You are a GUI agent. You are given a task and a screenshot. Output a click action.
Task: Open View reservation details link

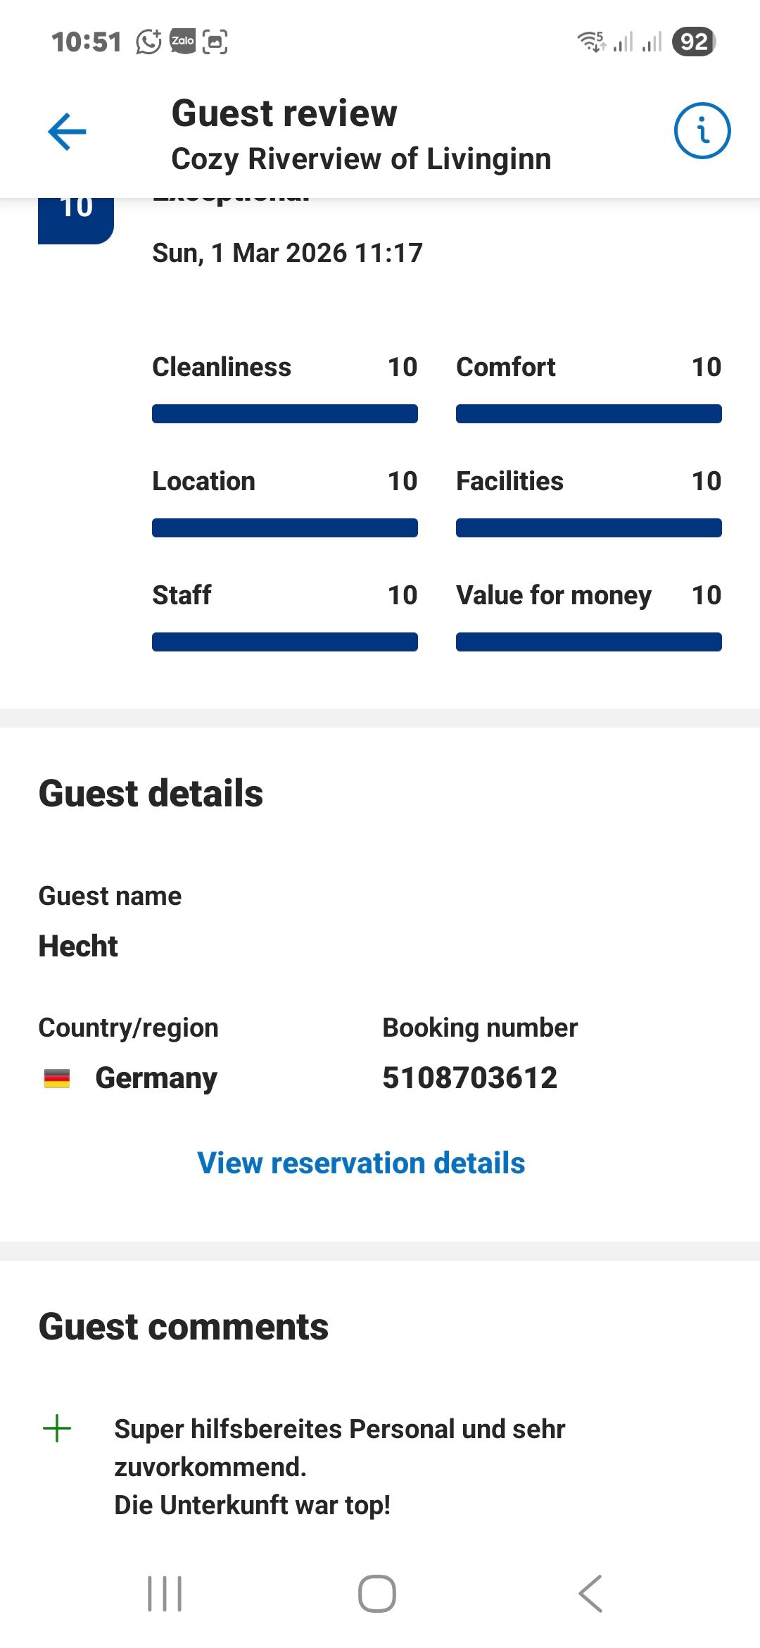361,1163
